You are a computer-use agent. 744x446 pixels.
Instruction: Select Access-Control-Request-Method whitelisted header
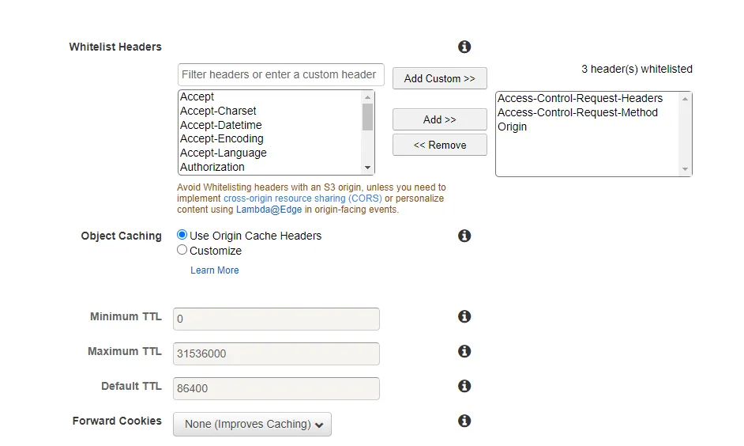(x=577, y=112)
